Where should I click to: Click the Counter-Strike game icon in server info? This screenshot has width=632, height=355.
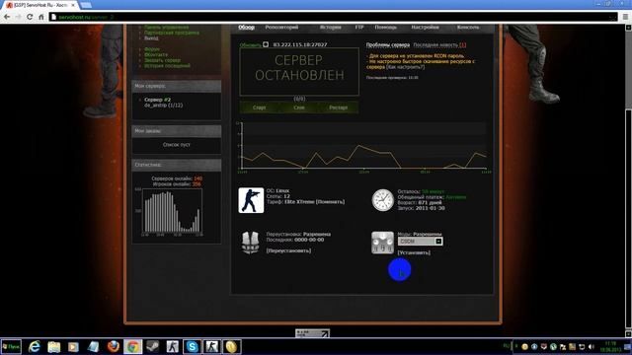tap(251, 200)
